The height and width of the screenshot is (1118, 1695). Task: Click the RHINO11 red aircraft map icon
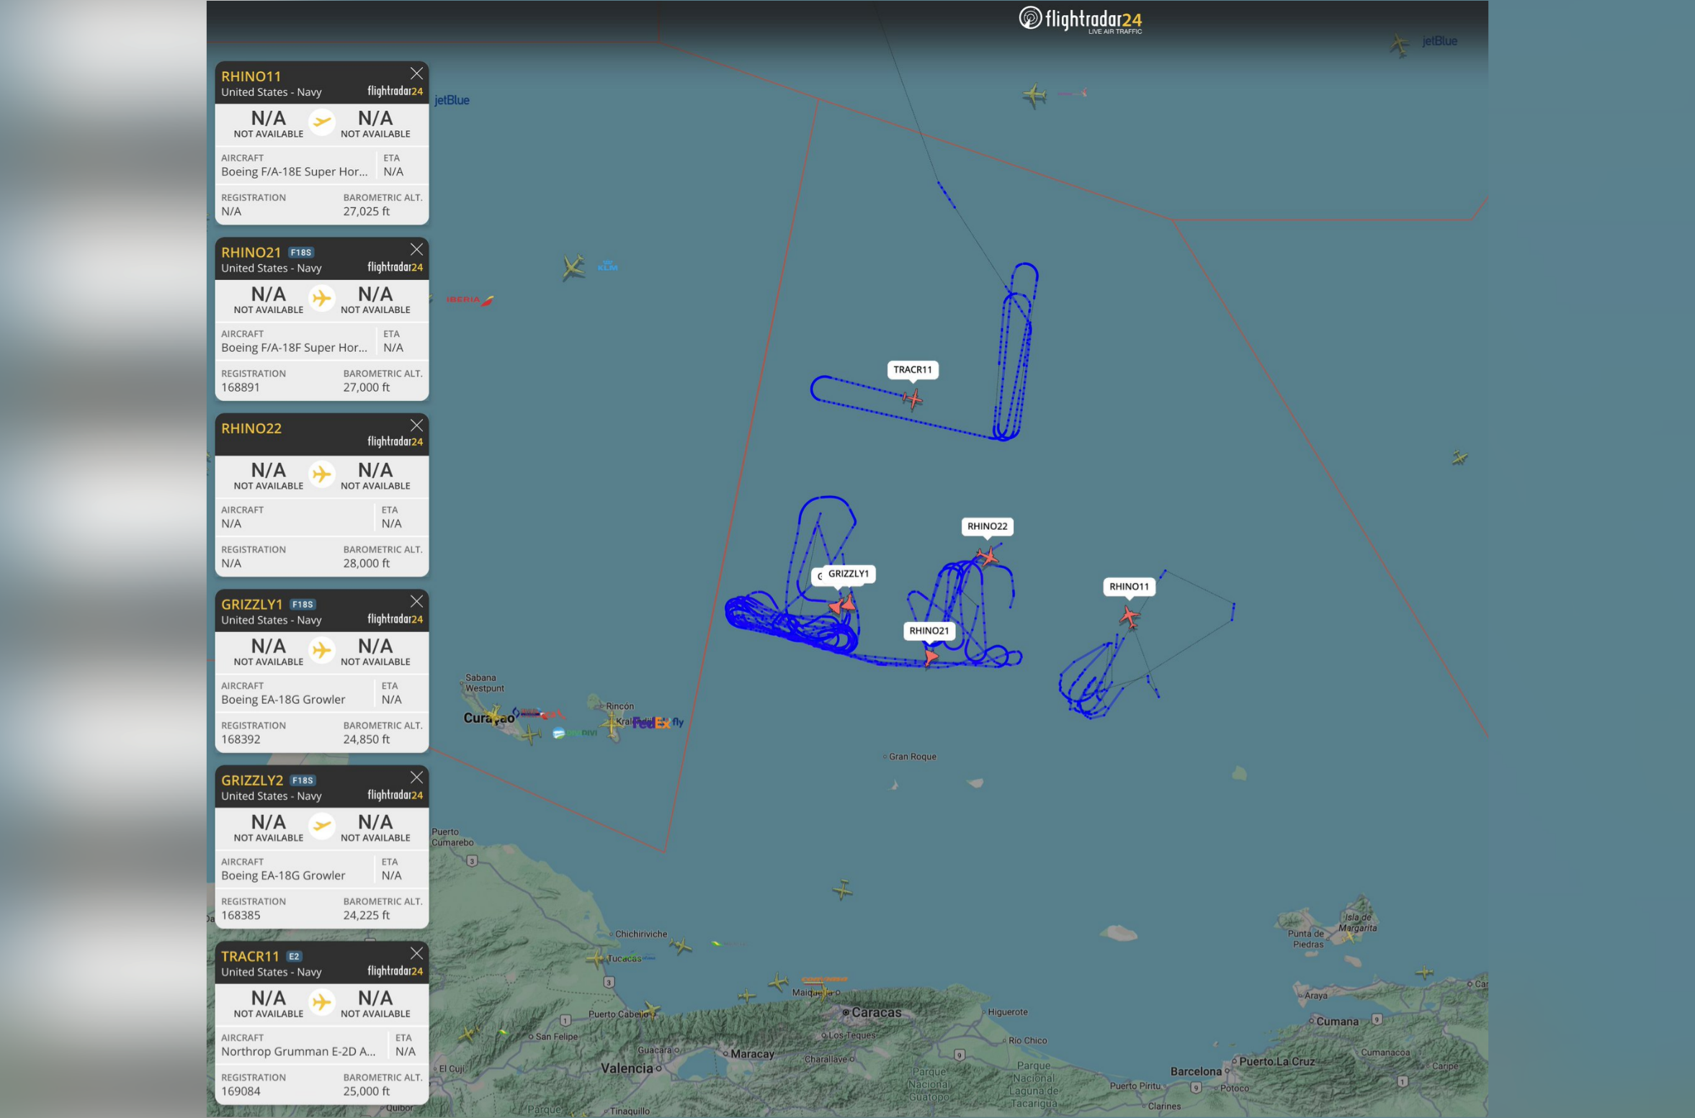[x=1130, y=616]
